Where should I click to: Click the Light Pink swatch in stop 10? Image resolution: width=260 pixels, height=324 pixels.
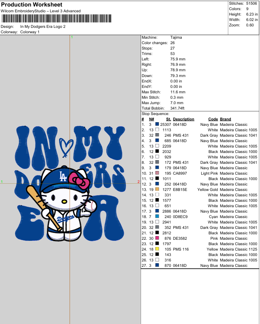[x=157, y=173]
